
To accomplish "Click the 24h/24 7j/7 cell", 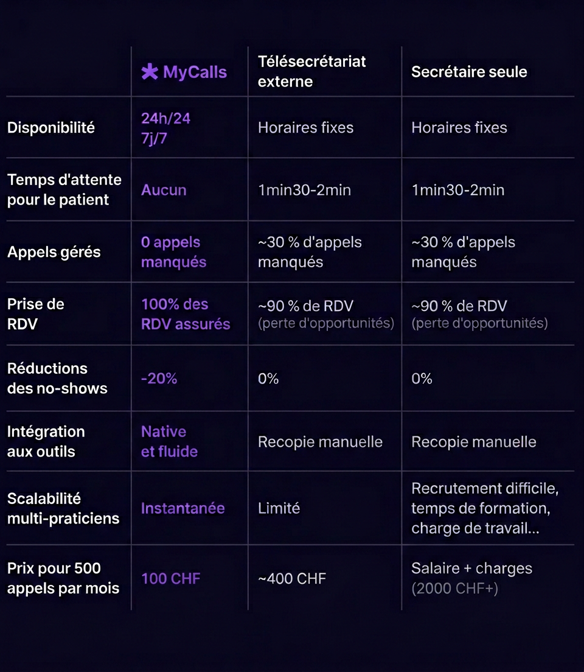I will pyautogui.click(x=165, y=128).
